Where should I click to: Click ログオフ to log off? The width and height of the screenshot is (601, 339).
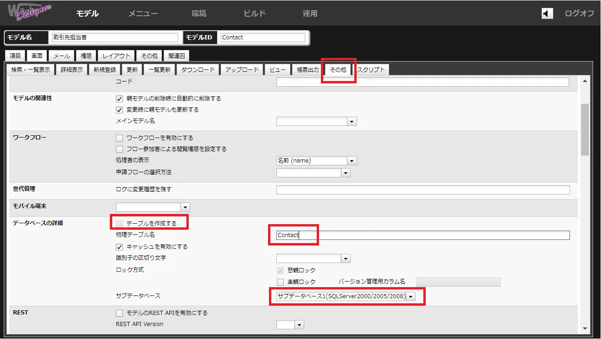579,13
